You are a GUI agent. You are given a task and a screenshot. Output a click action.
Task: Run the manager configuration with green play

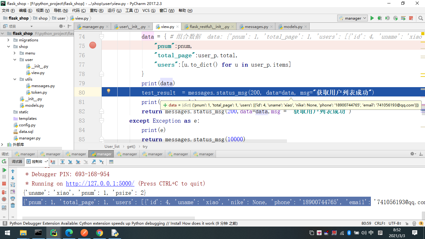point(372,18)
